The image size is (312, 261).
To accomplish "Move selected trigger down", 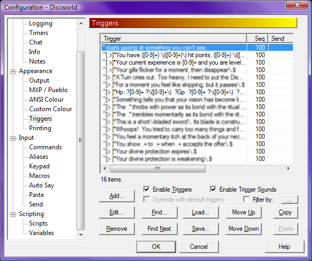I will 244,229.
